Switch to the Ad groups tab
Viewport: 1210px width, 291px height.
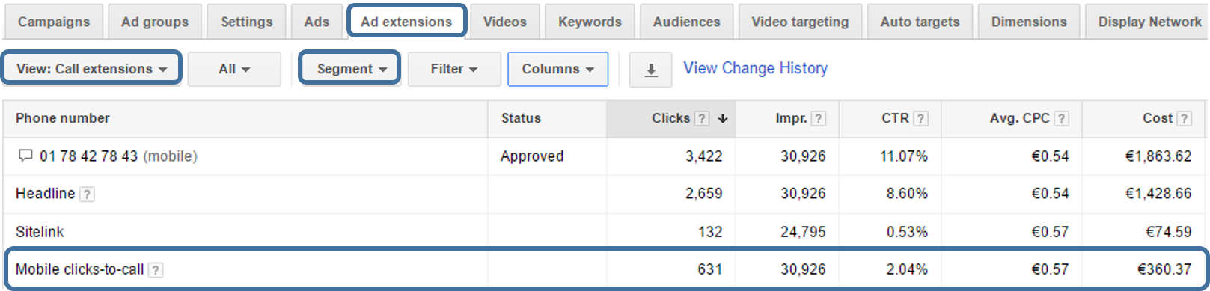tap(155, 22)
